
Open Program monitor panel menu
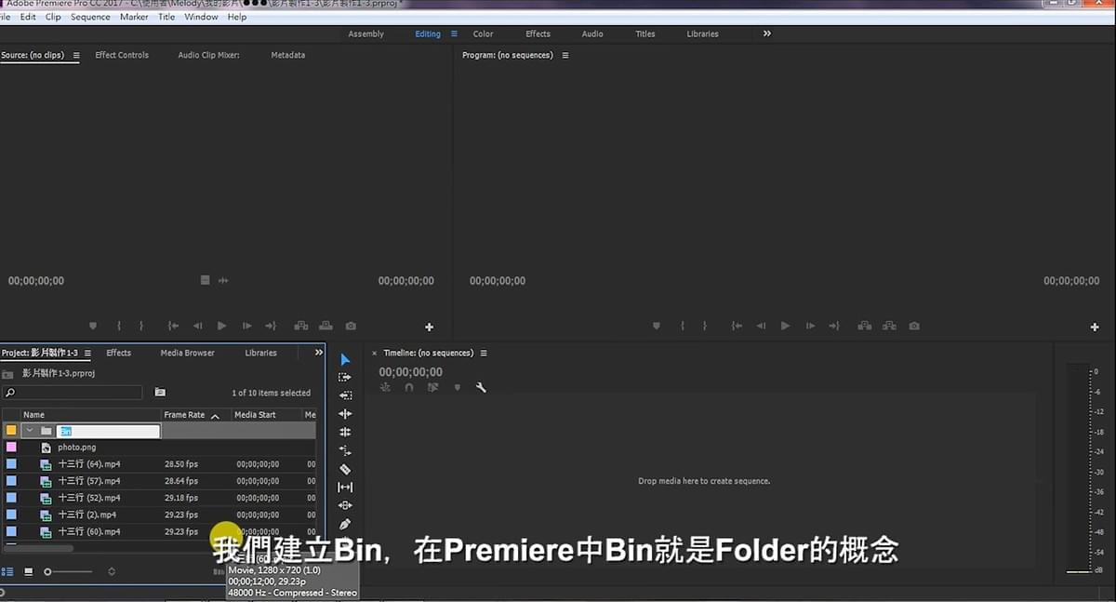[x=565, y=55]
